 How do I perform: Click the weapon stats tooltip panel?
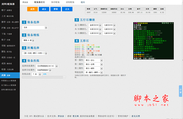[154, 41]
